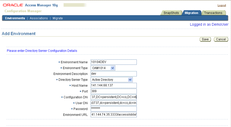Go to Associations in the navigation bar

(39, 18)
